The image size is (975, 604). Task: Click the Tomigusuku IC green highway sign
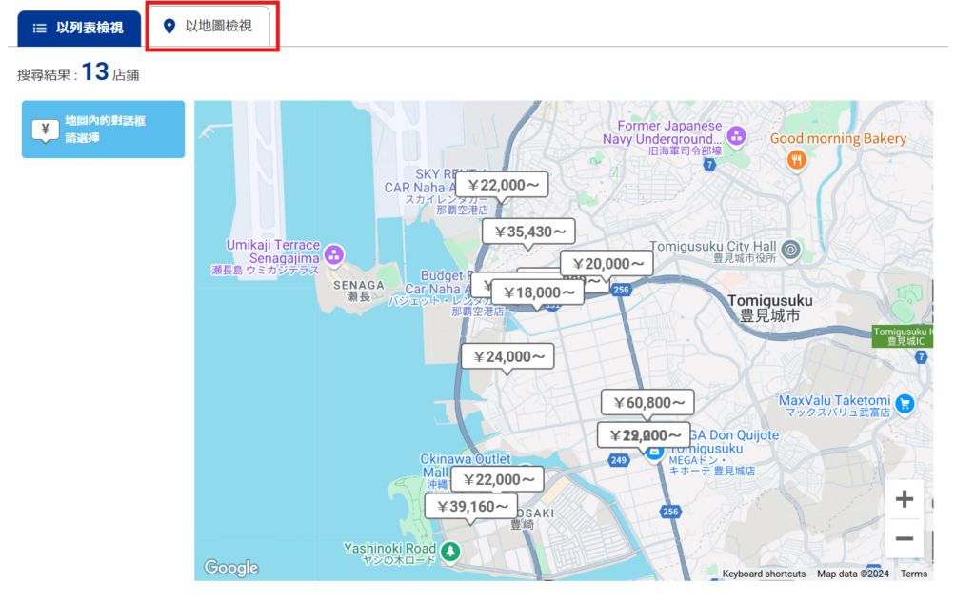point(903,336)
